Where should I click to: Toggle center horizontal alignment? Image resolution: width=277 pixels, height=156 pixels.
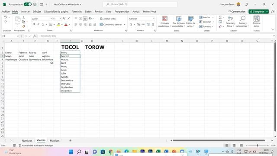pos(81,24)
